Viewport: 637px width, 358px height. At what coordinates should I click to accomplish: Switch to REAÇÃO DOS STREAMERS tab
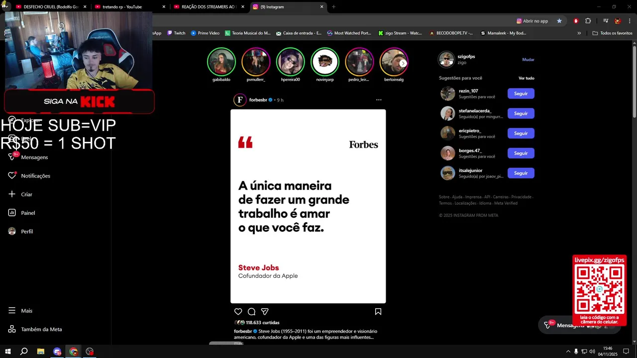[208, 7]
